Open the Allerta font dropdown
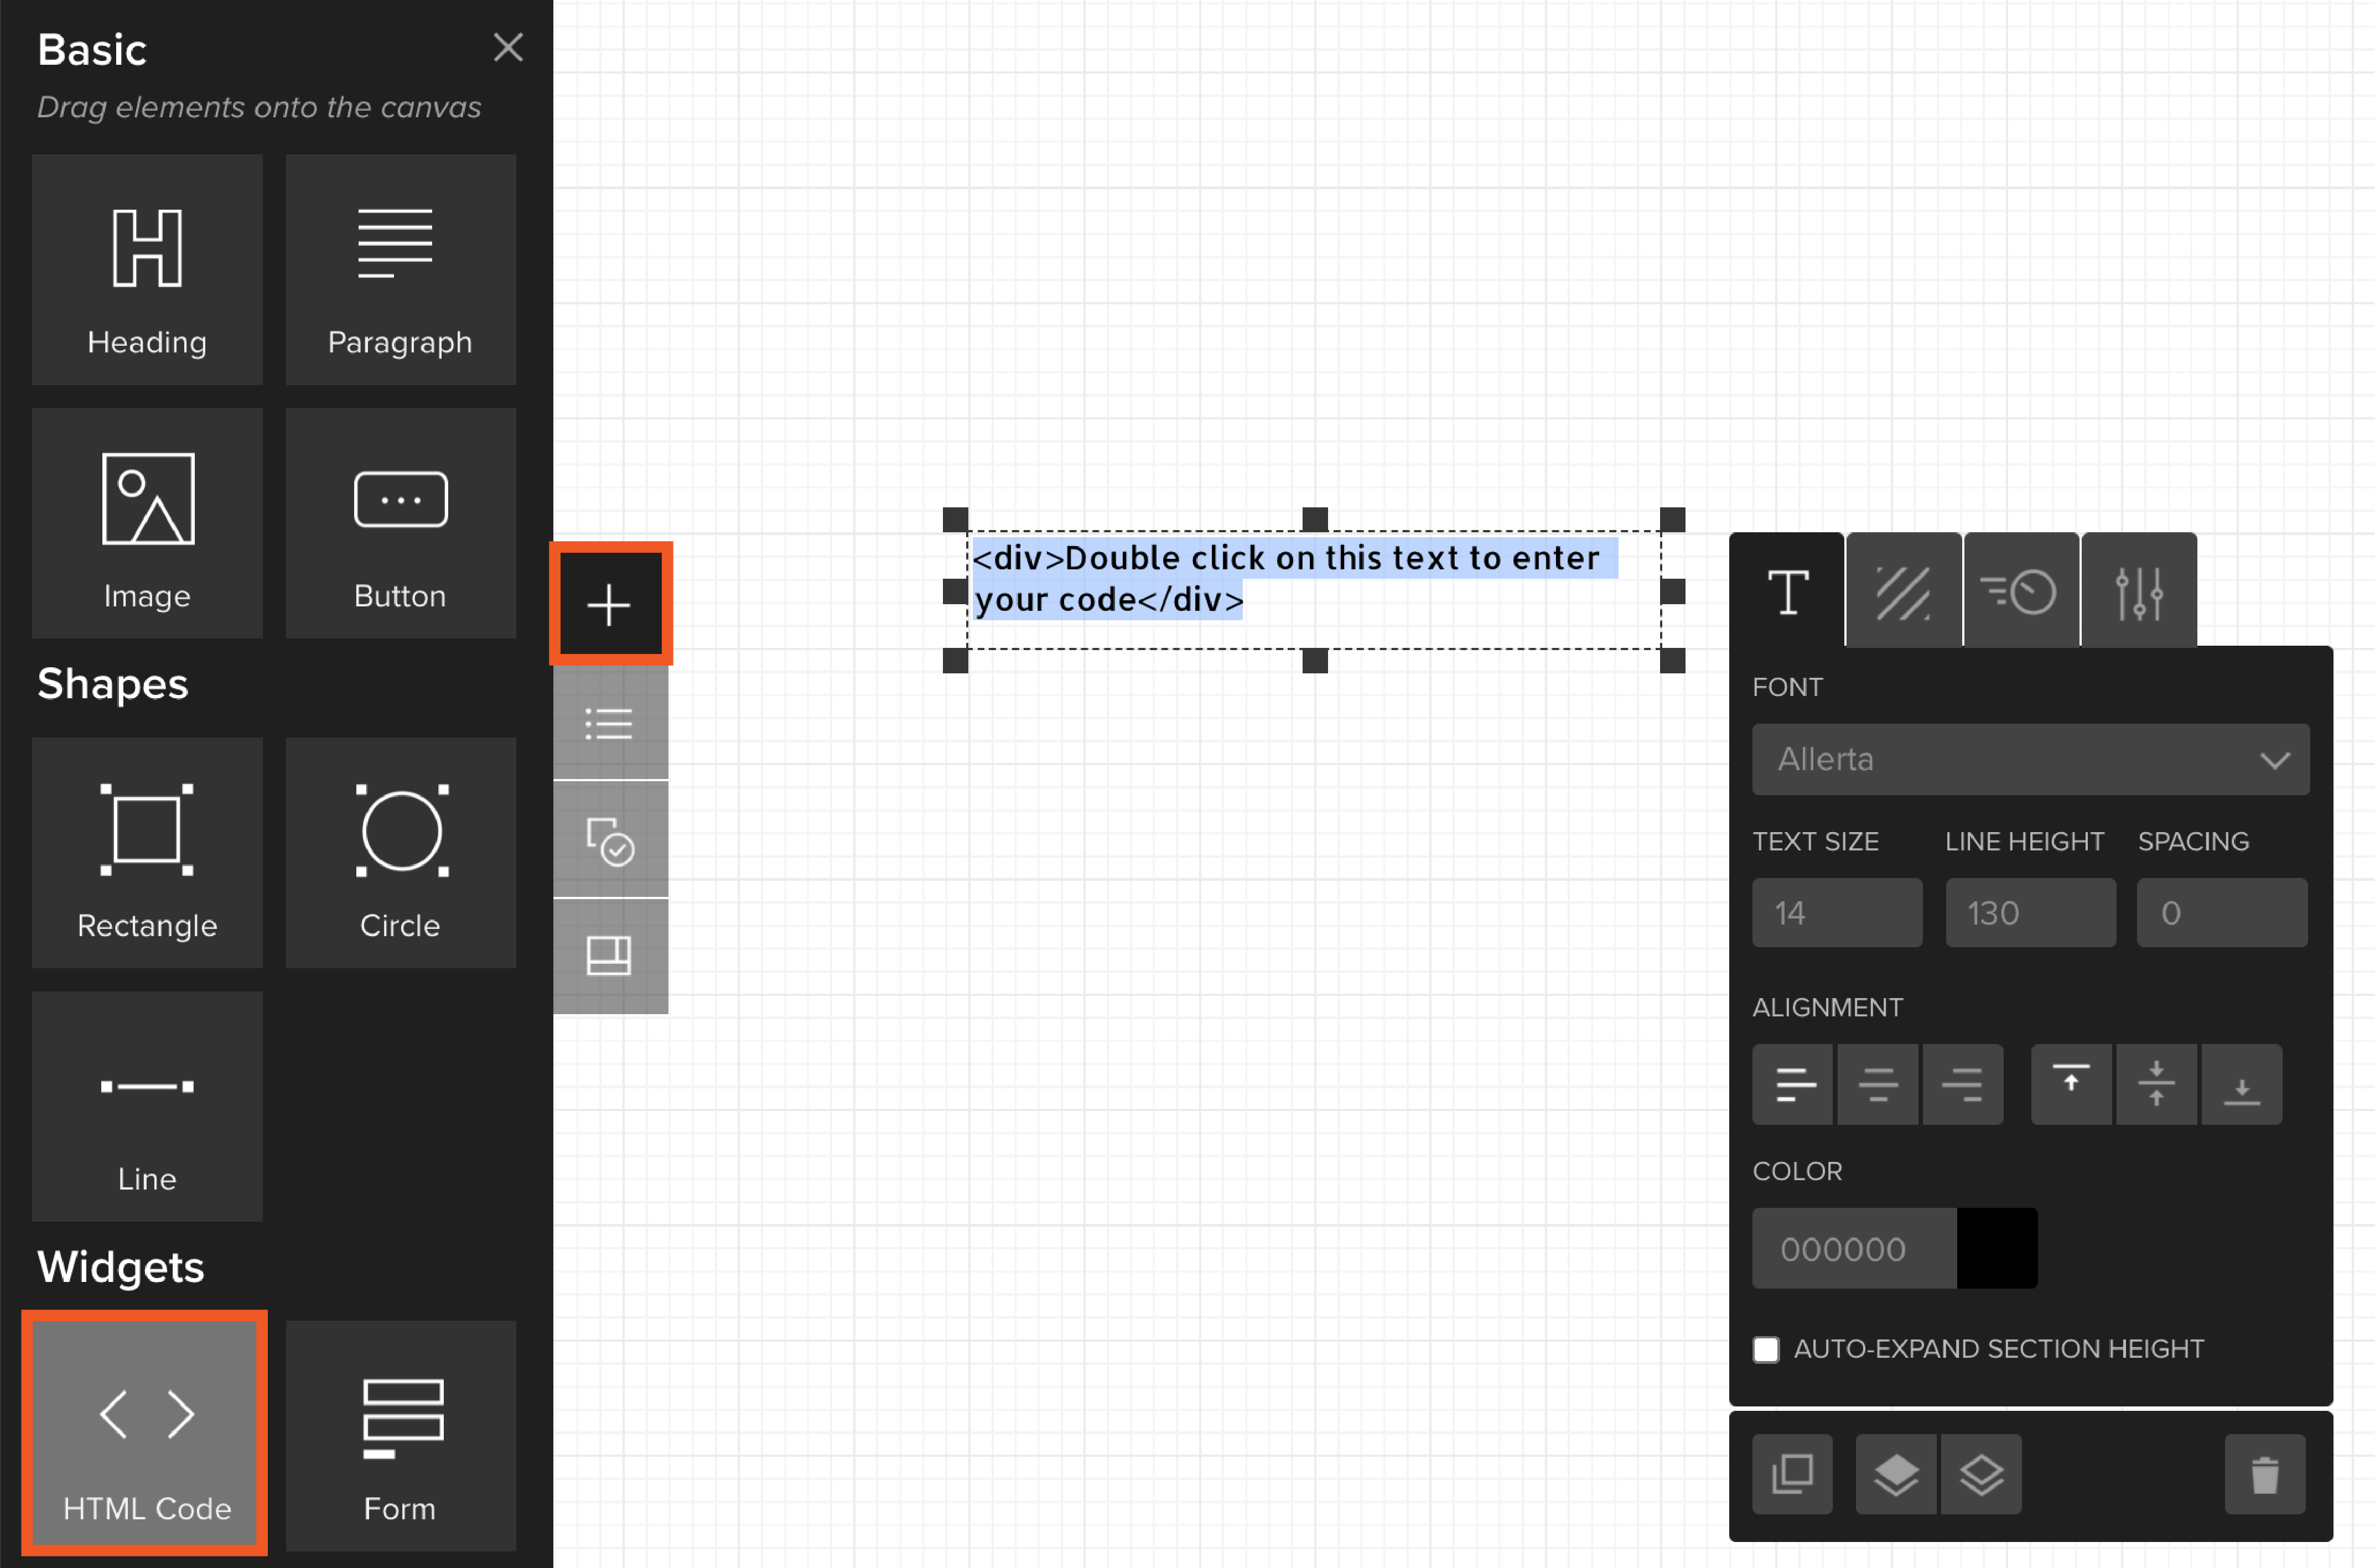Screen dimensions: 2375x1568 pyautogui.click(x=2030, y=759)
